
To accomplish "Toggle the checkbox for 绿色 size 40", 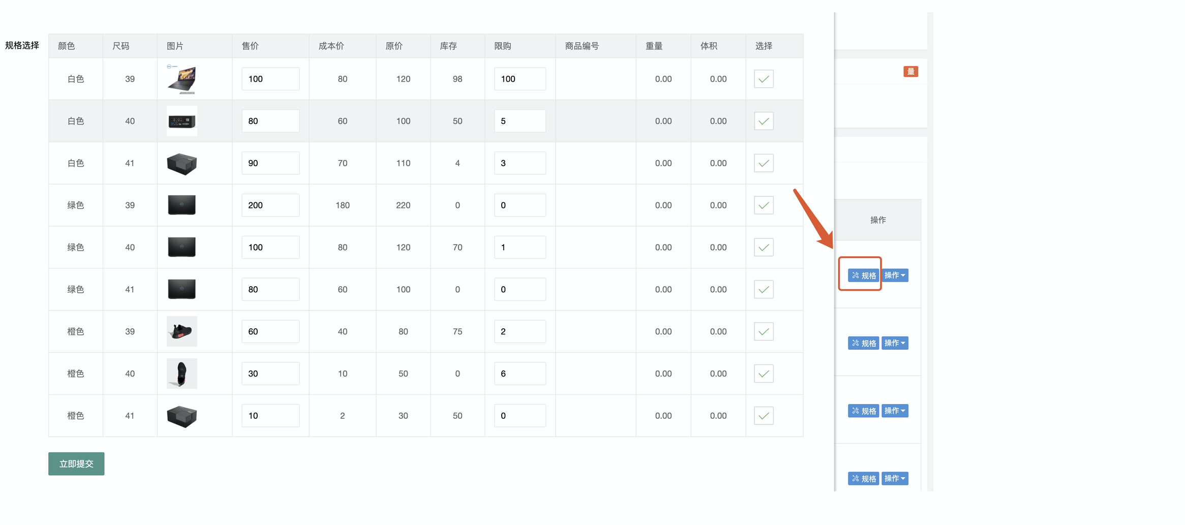I will coord(763,248).
